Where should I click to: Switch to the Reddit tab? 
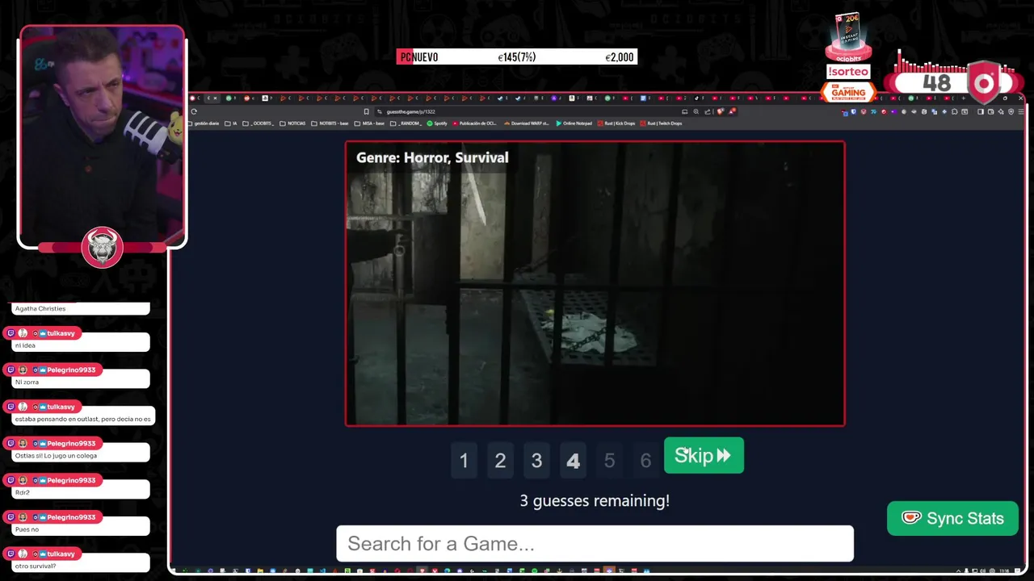tap(247, 98)
